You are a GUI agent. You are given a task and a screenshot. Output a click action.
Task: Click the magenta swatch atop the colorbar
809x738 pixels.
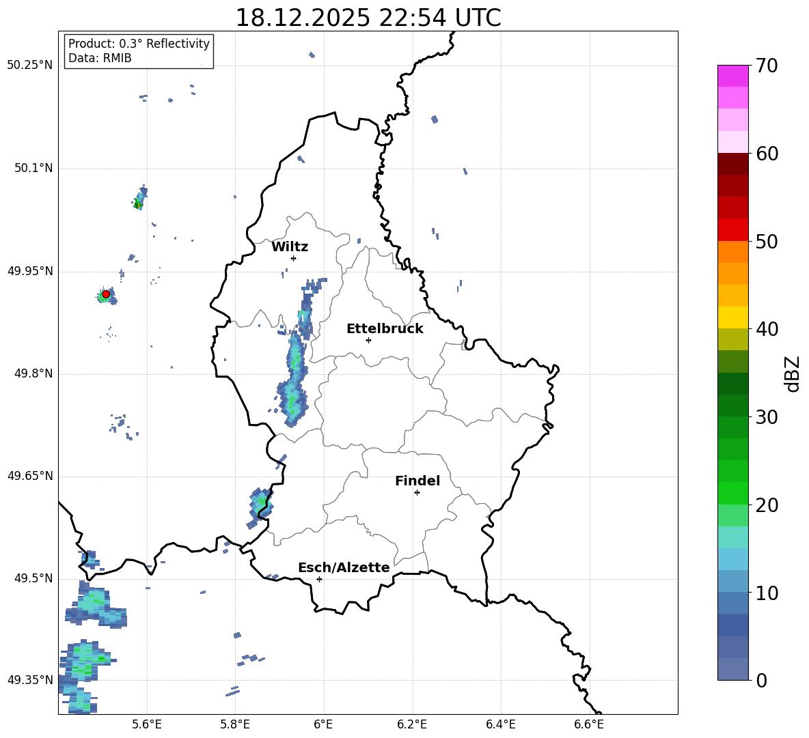tap(732, 76)
